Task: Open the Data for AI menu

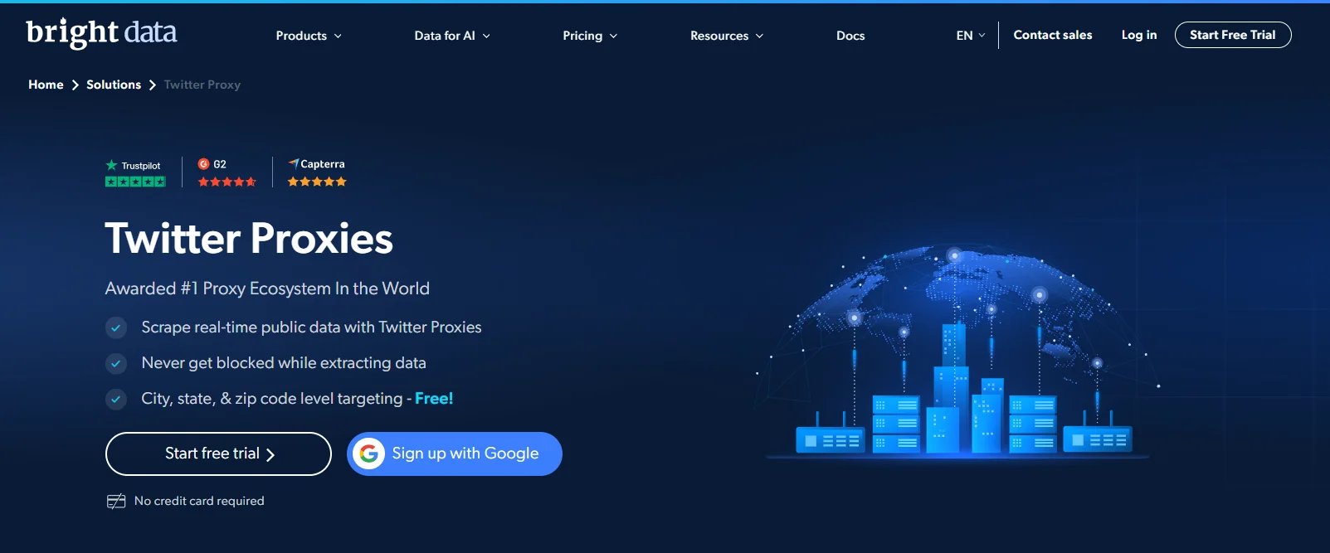Action: coord(452,36)
